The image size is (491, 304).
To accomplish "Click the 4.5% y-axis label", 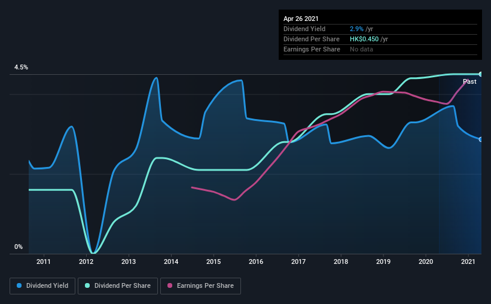I will click(21, 68).
